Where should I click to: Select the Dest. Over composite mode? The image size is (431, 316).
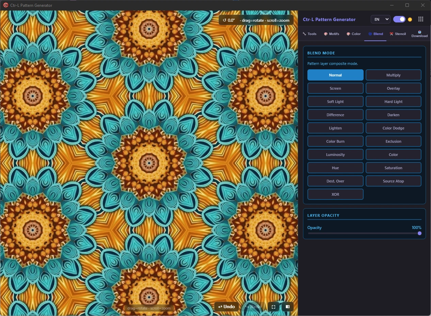click(335, 181)
